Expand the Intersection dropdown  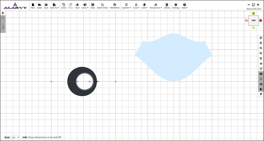(156, 6)
